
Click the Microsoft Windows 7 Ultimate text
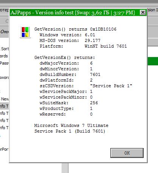(x=71, y=125)
